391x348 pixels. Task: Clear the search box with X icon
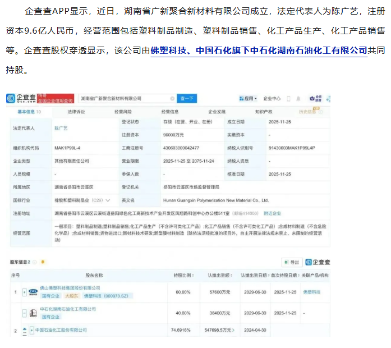tap(172, 98)
